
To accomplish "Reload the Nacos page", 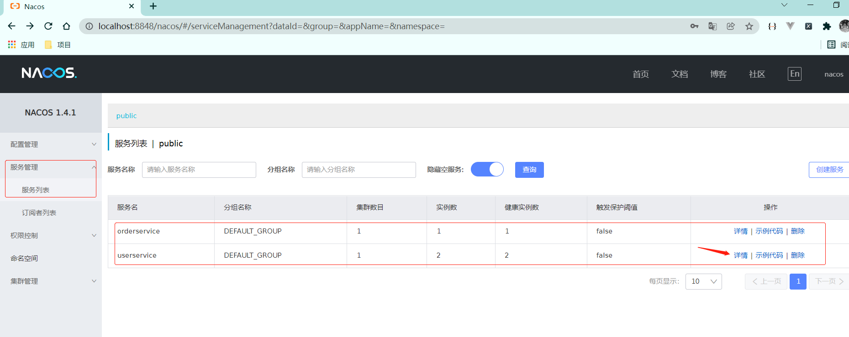I will pos(48,26).
